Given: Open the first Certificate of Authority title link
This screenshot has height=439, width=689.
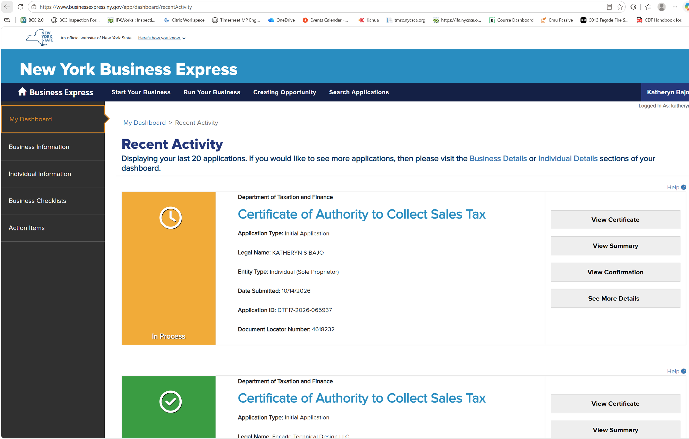Looking at the screenshot, I should pyautogui.click(x=362, y=214).
